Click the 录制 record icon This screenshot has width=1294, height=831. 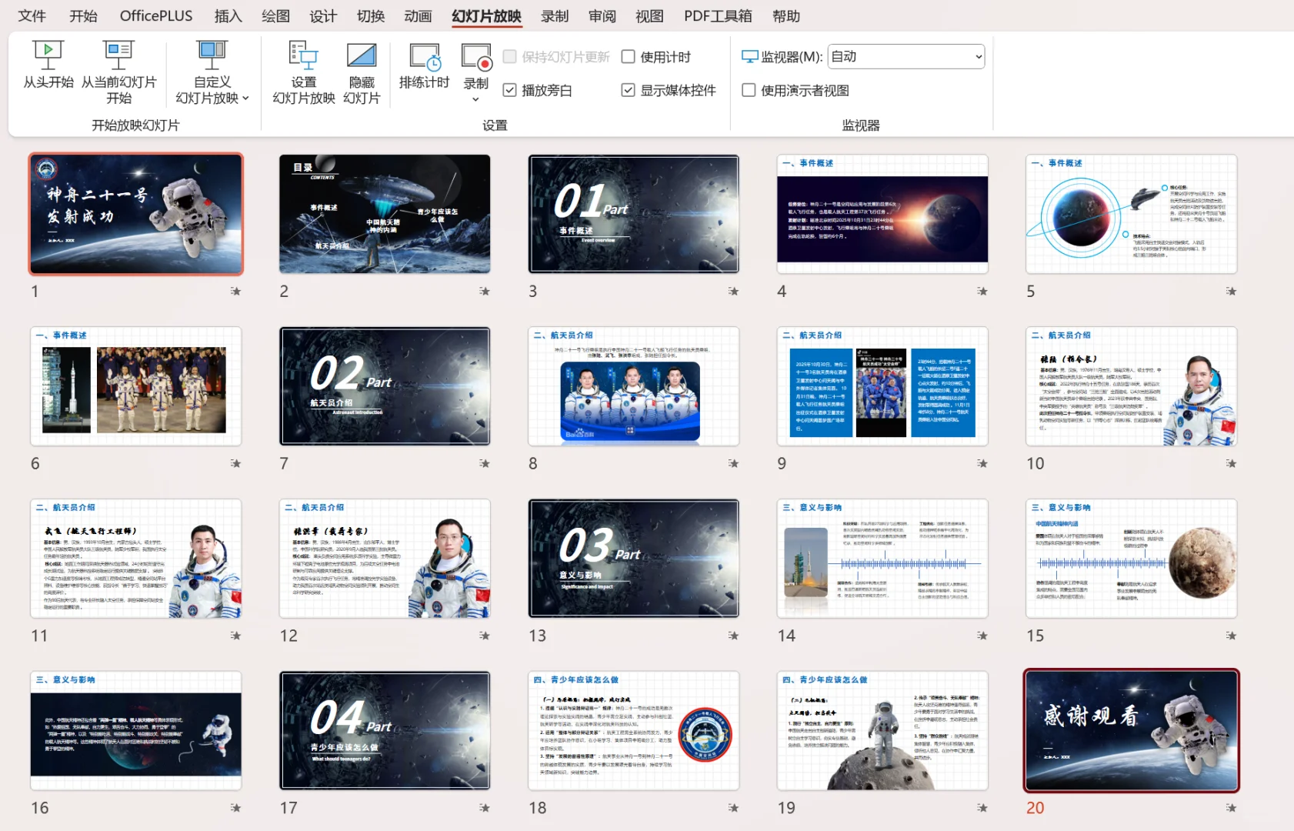(476, 57)
